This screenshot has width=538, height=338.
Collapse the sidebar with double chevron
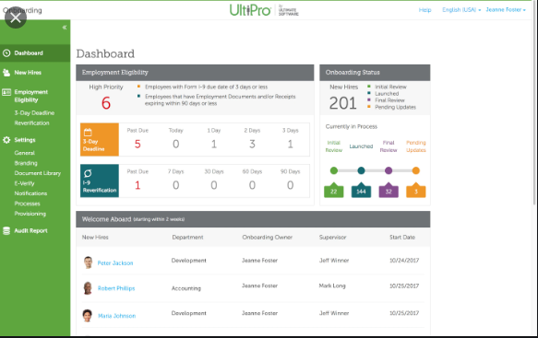point(65,28)
